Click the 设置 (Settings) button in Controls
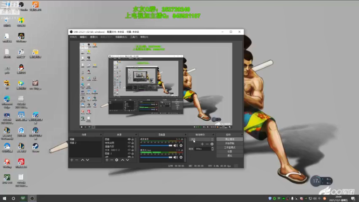The width and height of the screenshot is (359, 202). [x=230, y=152]
